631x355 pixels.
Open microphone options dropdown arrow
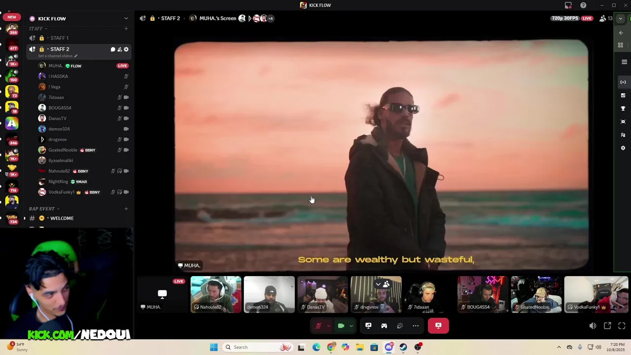click(x=329, y=326)
